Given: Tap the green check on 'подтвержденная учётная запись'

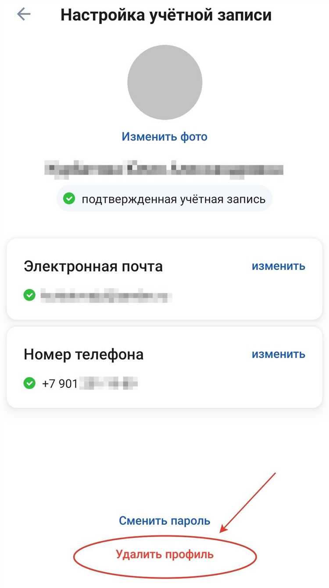Looking at the screenshot, I should 70,198.
